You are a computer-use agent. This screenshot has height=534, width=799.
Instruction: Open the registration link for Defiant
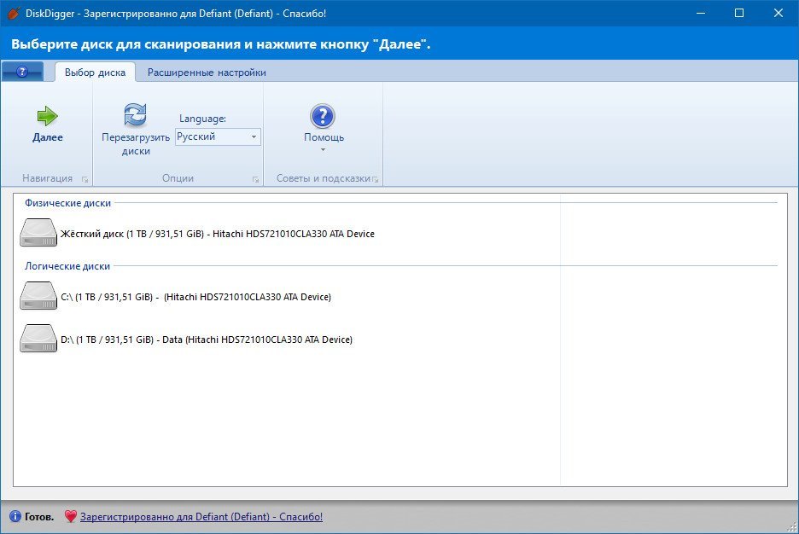pos(201,517)
